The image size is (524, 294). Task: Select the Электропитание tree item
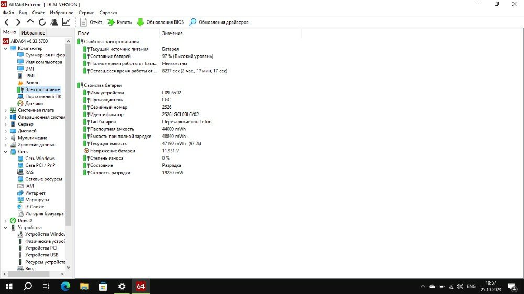click(39, 89)
